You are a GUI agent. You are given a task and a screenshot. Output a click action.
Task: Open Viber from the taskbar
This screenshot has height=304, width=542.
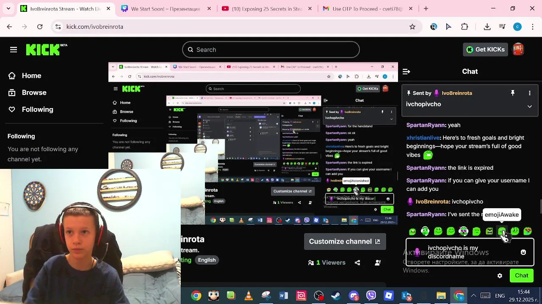coord(371,296)
